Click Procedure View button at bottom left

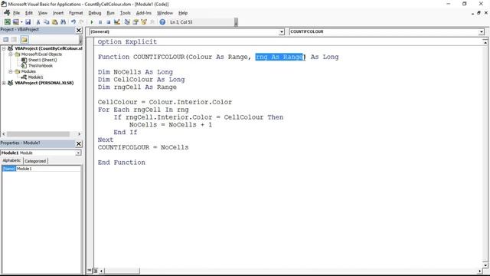pos(90,271)
